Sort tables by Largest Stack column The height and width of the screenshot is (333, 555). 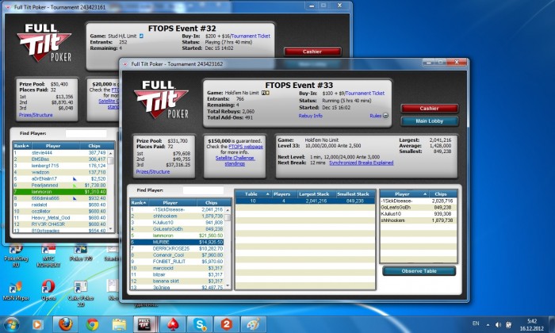[x=314, y=194]
